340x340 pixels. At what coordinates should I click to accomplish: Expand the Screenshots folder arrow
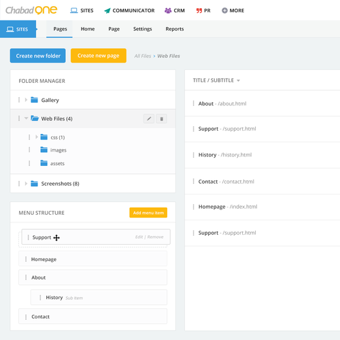(x=26, y=184)
